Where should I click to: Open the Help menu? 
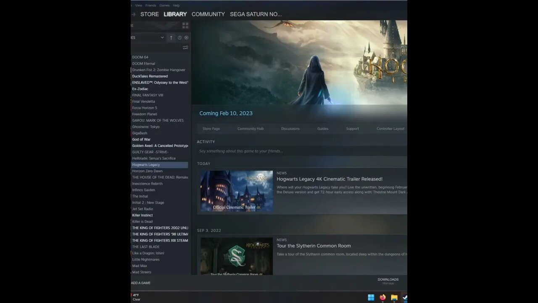click(176, 5)
